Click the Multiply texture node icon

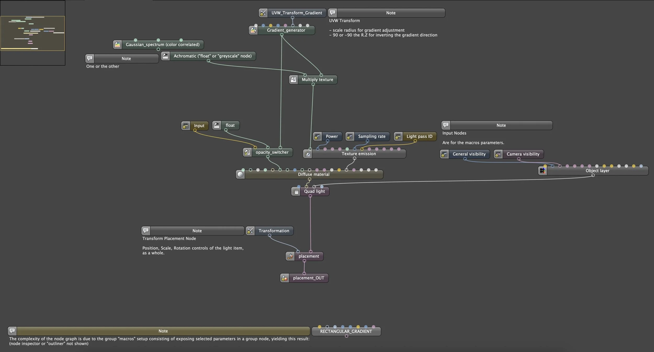pos(293,79)
